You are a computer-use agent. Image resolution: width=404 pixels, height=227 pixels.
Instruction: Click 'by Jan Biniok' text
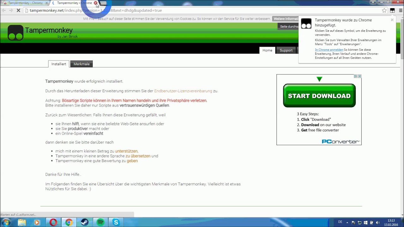pos(68,37)
